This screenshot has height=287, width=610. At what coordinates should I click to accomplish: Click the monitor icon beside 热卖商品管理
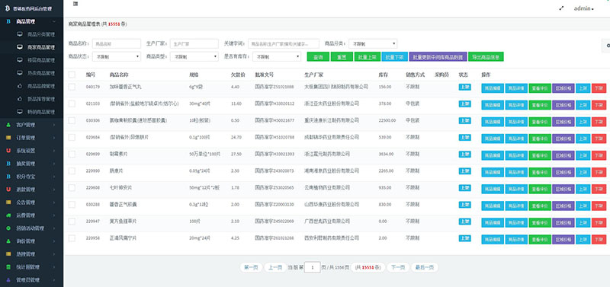20,72
